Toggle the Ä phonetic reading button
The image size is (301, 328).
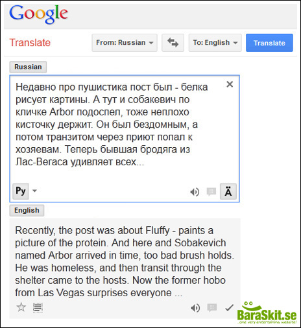coord(228,191)
